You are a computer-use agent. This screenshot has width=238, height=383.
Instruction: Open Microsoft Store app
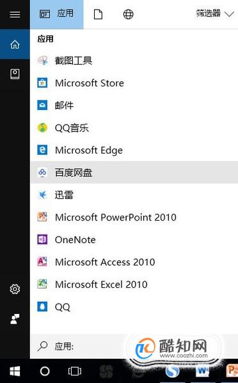(134, 83)
